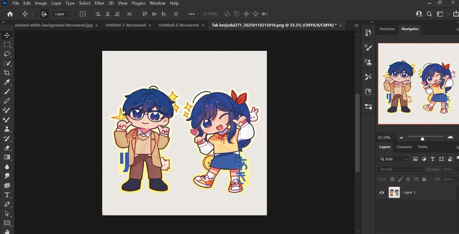Select the Clone Stamp tool

(7, 129)
